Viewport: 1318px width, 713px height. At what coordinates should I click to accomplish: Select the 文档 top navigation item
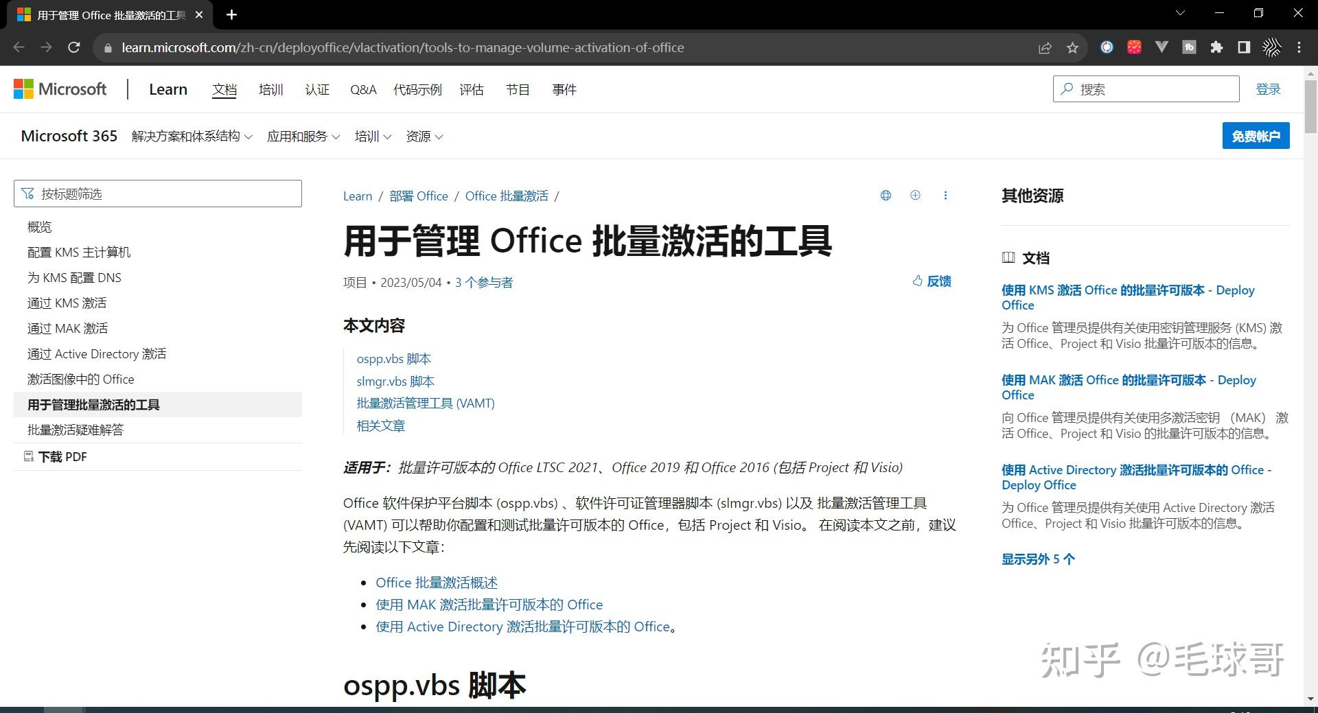tap(224, 90)
